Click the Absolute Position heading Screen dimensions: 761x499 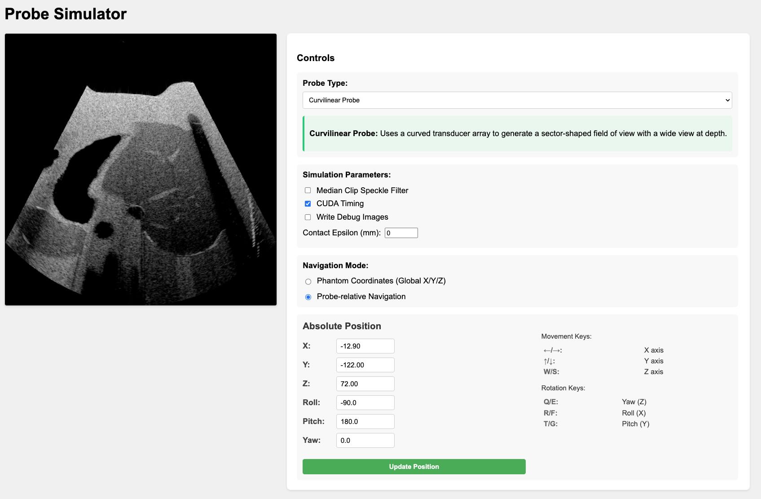(342, 326)
